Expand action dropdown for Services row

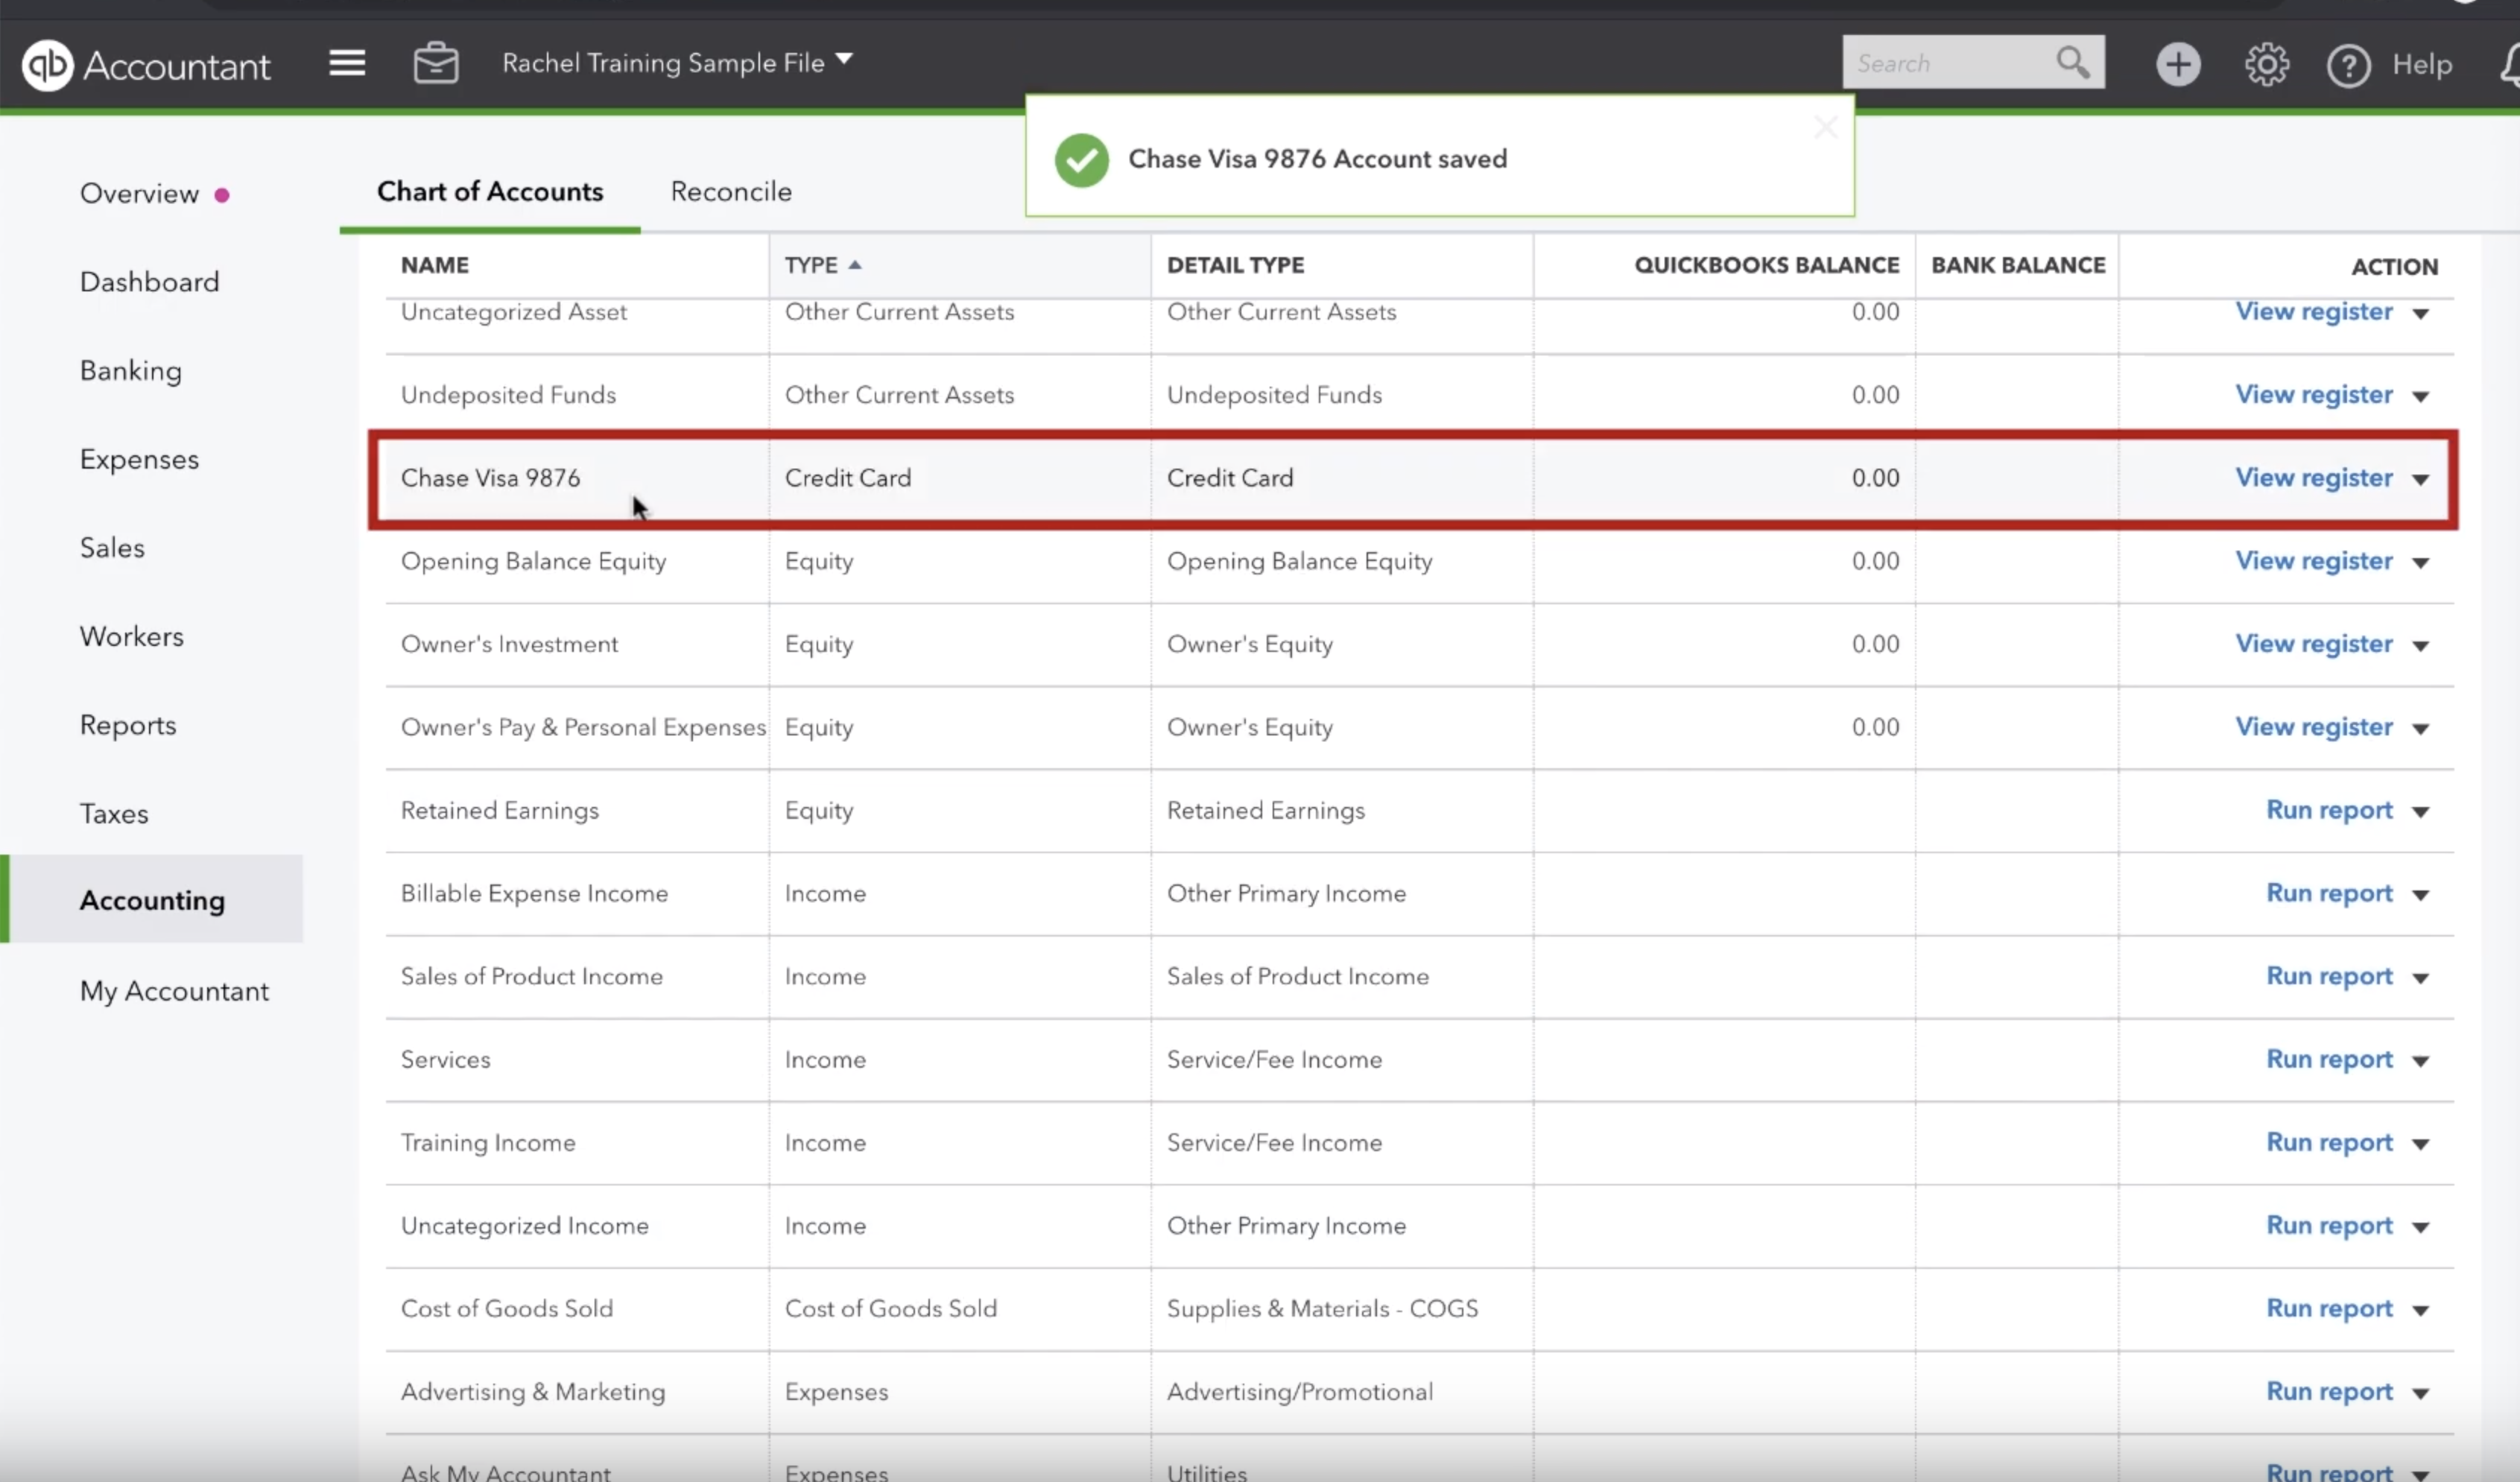pos(2420,1060)
